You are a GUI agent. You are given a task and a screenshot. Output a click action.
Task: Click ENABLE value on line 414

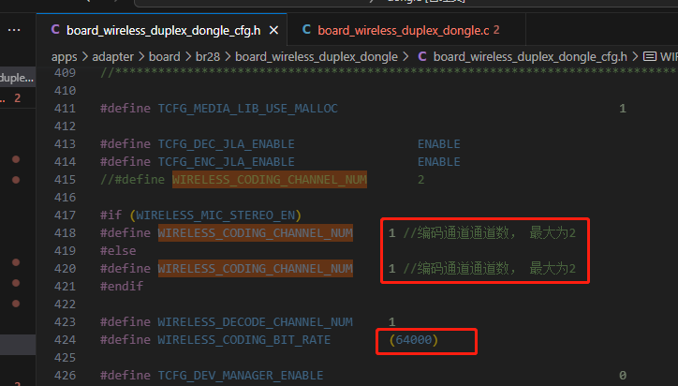tap(439, 162)
